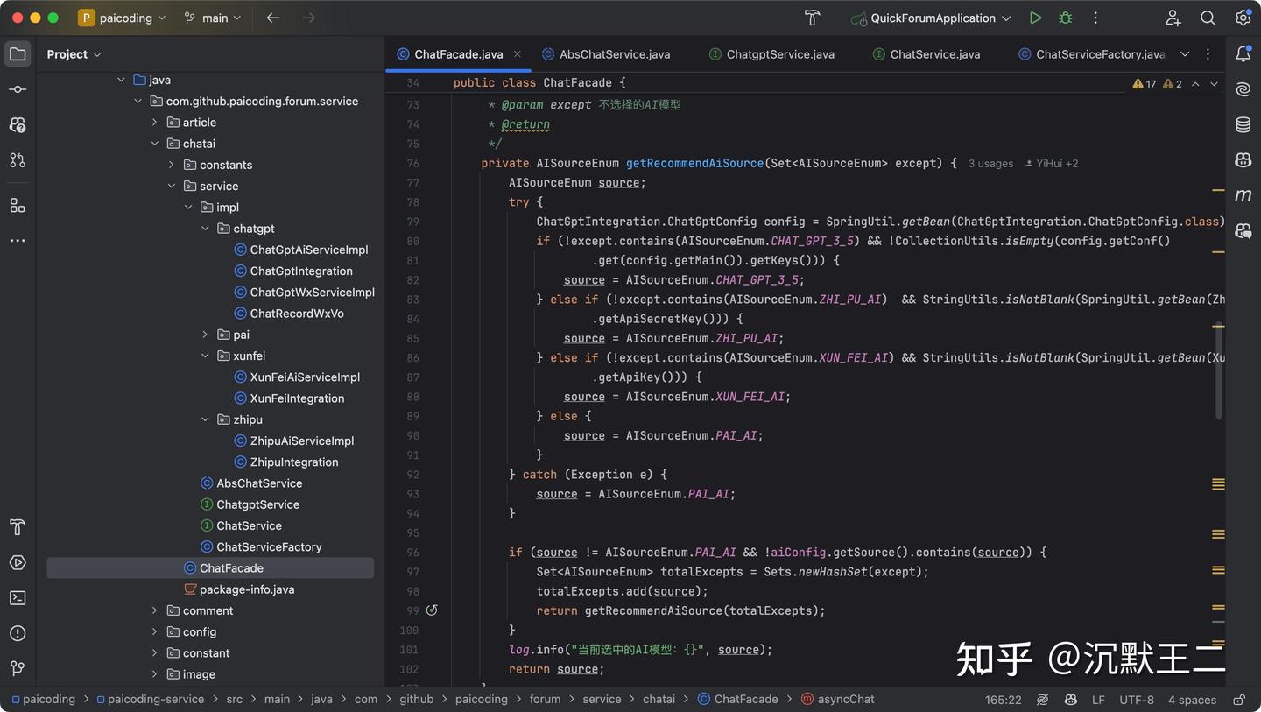Screen dimensions: 1261x712
Task: Click the "4 spaces" indent widget
Action: click(1192, 700)
